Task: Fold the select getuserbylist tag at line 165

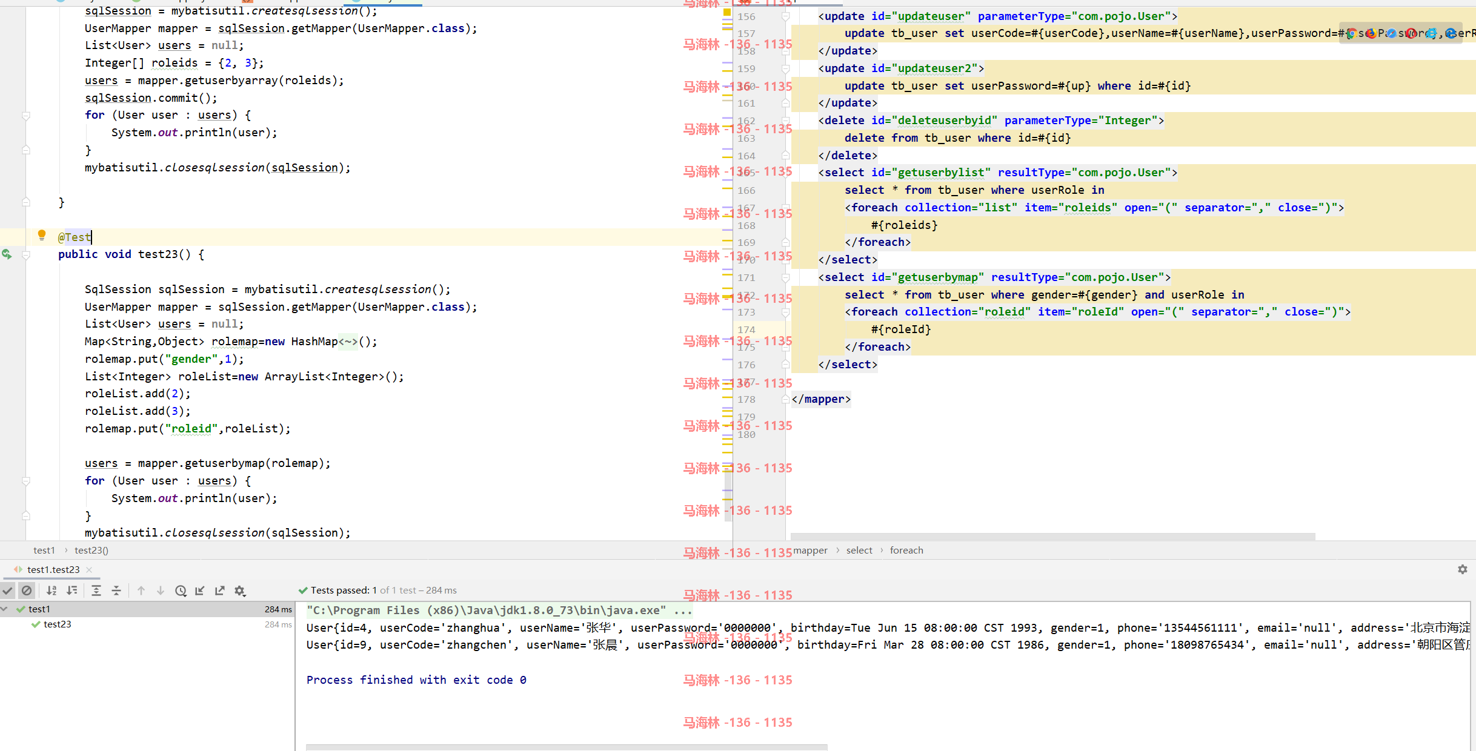Action: [785, 173]
